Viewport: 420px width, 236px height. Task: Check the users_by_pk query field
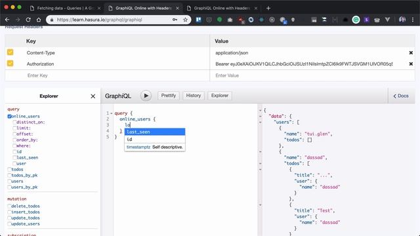click(x=9, y=187)
